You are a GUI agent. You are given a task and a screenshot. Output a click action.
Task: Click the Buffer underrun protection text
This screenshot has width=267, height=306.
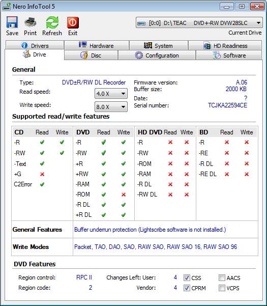click(150, 230)
